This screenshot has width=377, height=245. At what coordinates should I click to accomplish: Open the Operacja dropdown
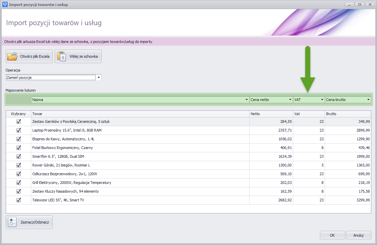pos(99,78)
